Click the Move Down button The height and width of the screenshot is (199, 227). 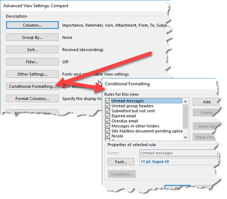[x=205, y=137]
